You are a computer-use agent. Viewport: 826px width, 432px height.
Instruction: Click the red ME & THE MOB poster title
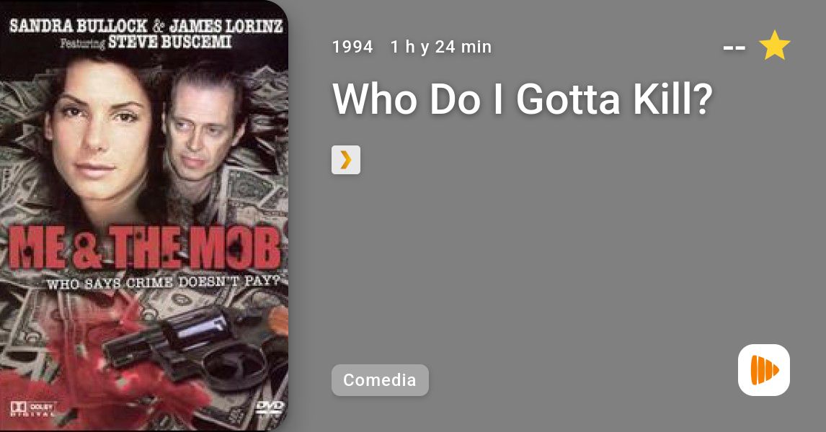[x=144, y=247]
